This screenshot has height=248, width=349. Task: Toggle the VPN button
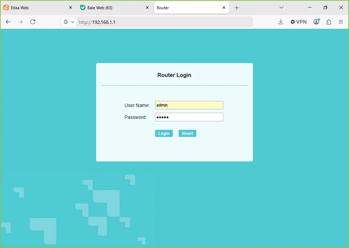pyautogui.click(x=299, y=22)
